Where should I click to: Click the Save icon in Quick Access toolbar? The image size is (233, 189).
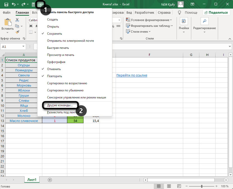tap(6, 4)
